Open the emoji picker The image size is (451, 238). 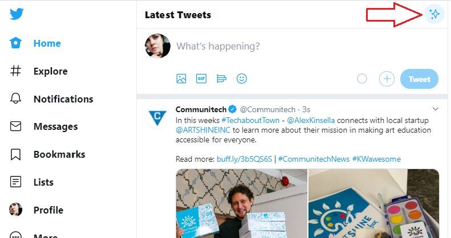click(242, 79)
